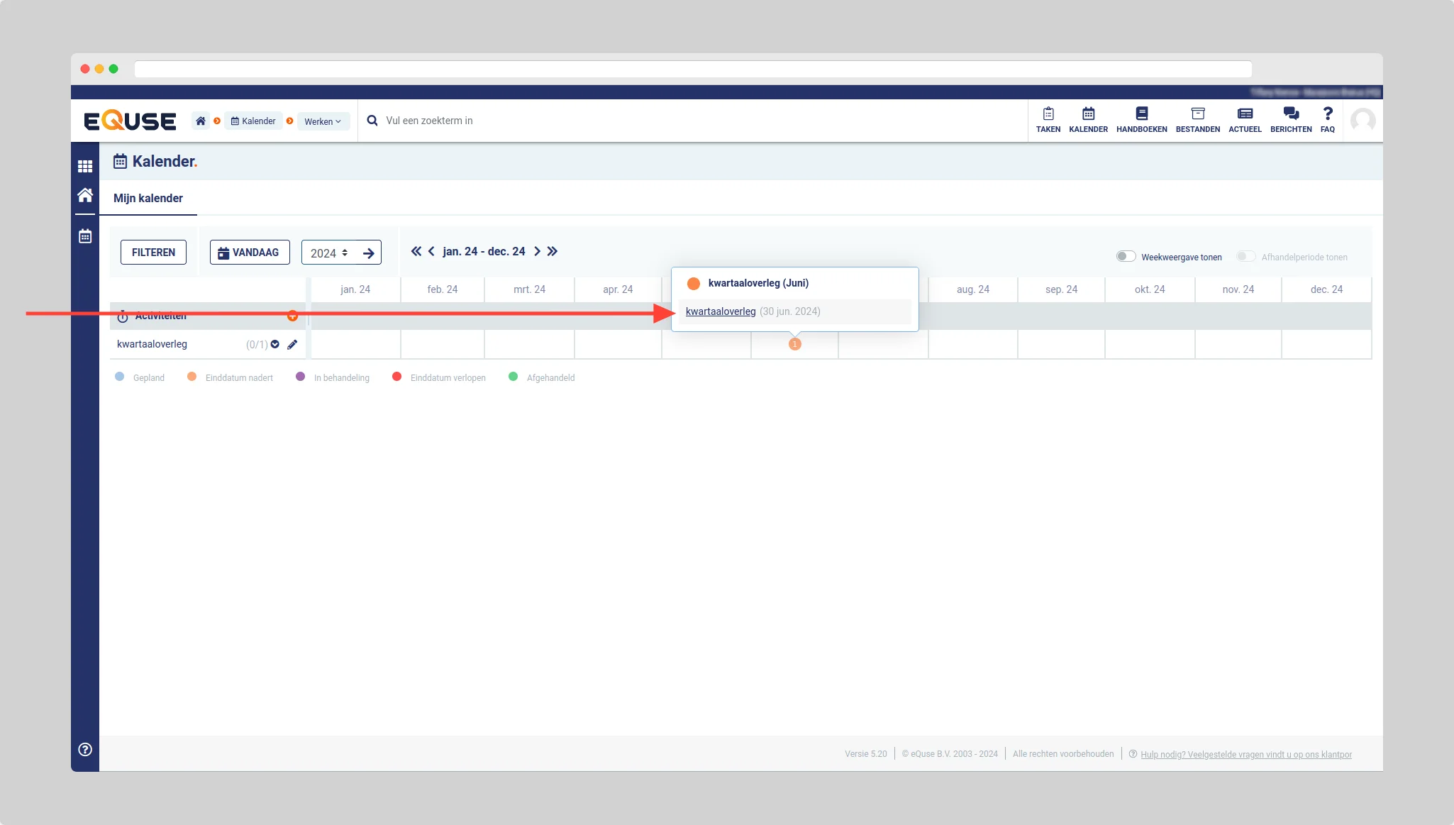Click the orange June timeline marker
The height and width of the screenshot is (825, 1454).
click(x=794, y=344)
